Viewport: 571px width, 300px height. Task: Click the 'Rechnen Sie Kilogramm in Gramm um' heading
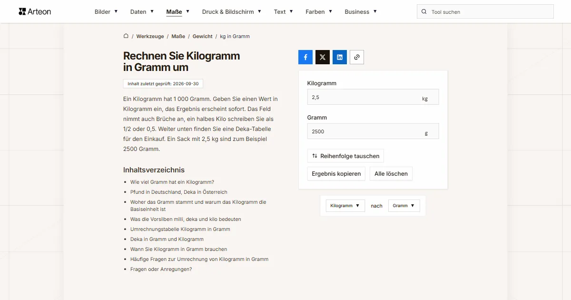pyautogui.click(x=182, y=62)
